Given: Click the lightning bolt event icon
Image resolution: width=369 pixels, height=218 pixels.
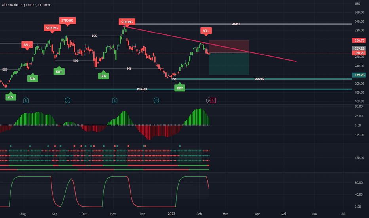Looking at the screenshot, I should (x=209, y=101).
